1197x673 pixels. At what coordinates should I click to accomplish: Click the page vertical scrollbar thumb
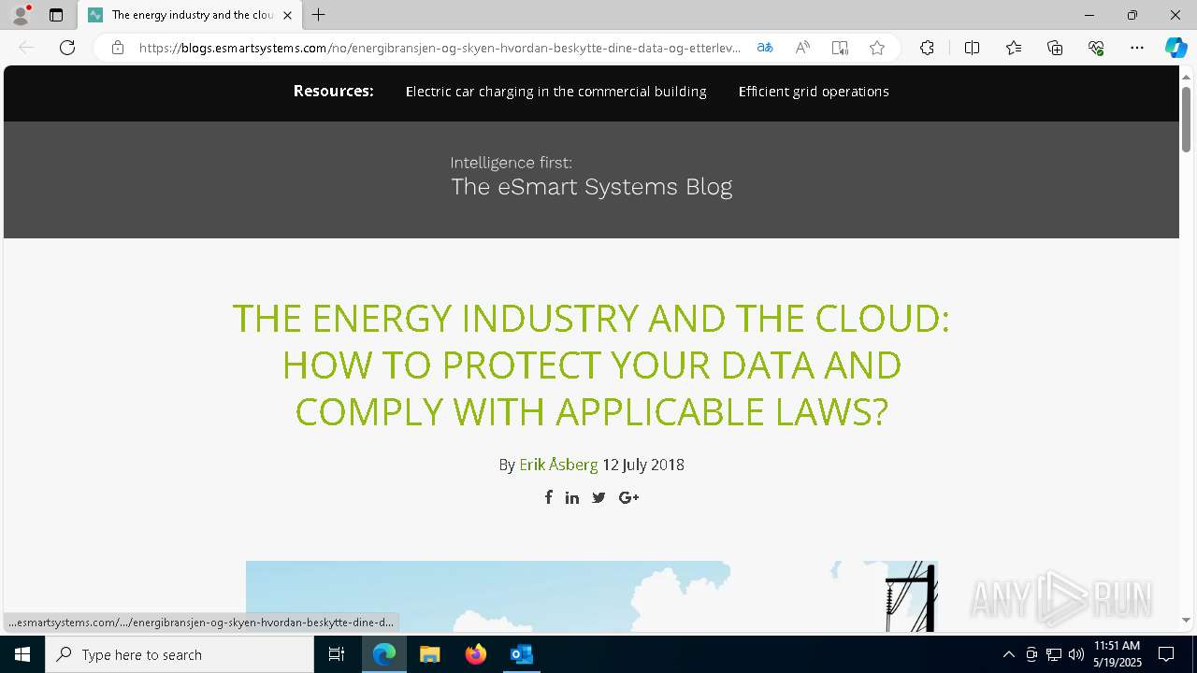(1186, 119)
